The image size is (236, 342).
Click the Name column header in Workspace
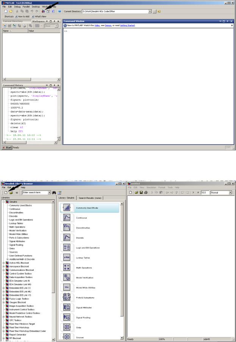15,31
